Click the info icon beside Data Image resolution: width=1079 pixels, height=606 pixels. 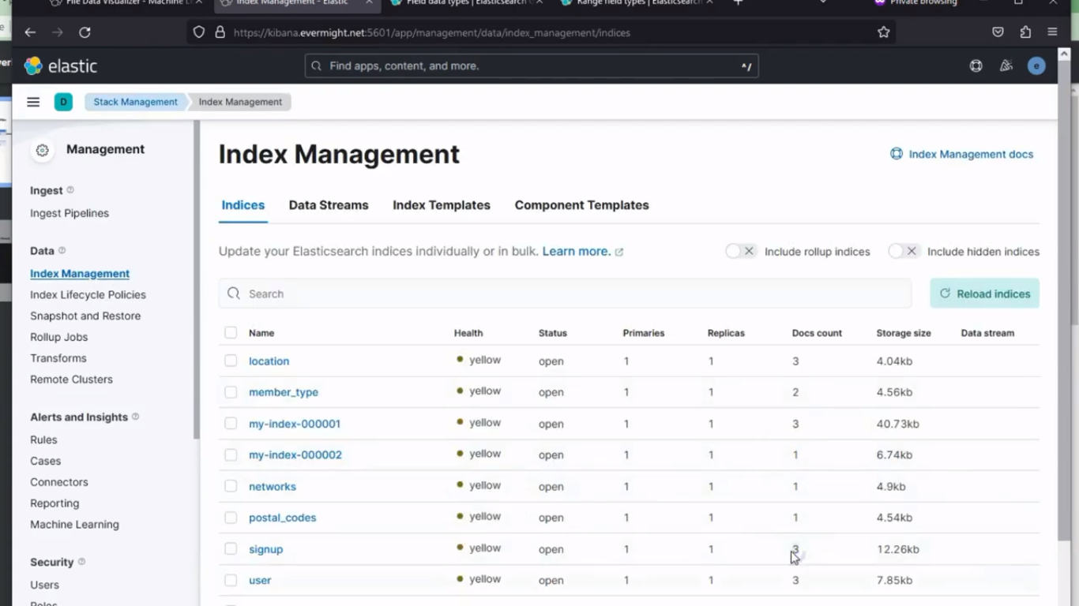62,250
